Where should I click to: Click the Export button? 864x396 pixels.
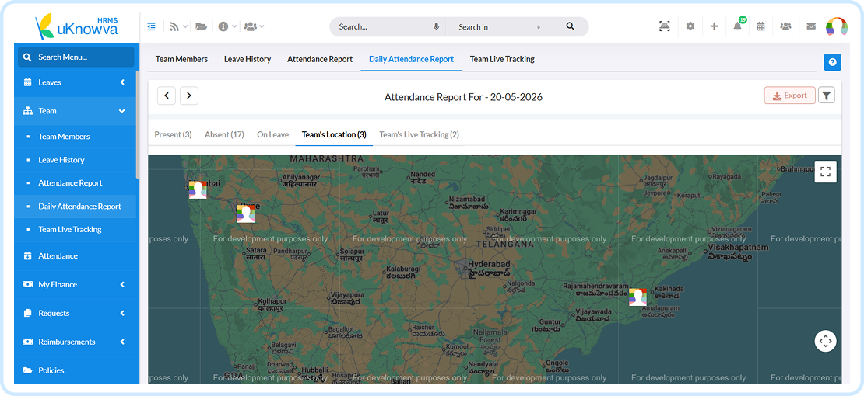(789, 96)
